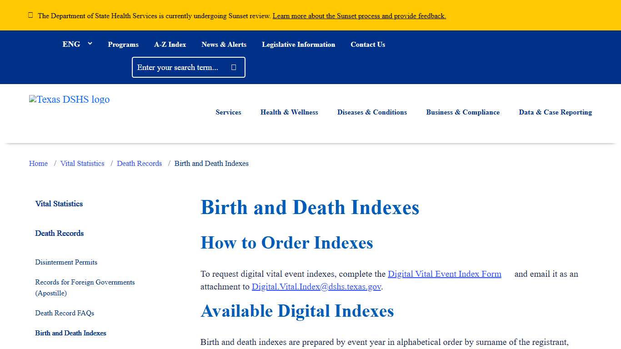
Task: Open Death Record FAQs in the sidebar
Action: coord(65,313)
